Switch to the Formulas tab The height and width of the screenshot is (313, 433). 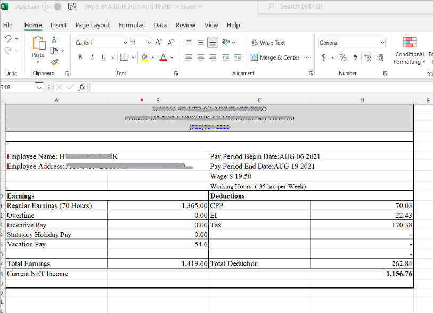point(132,25)
